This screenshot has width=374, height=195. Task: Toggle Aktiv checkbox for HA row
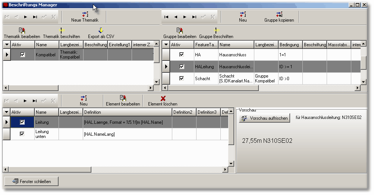coord(182,54)
